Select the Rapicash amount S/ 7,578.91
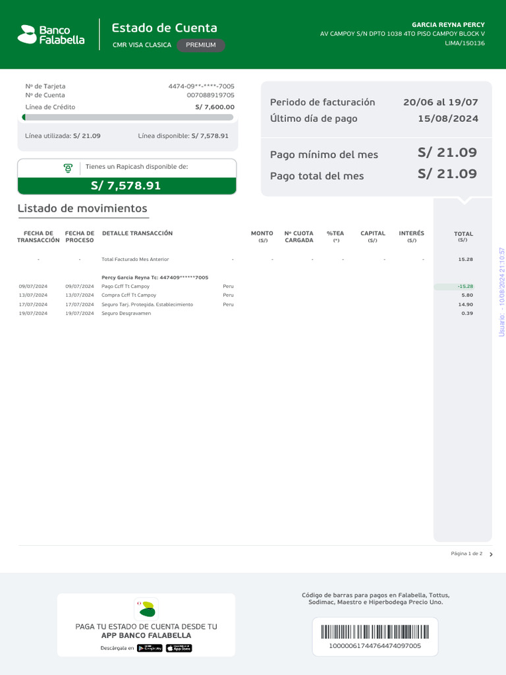The image size is (506, 675). click(x=126, y=186)
